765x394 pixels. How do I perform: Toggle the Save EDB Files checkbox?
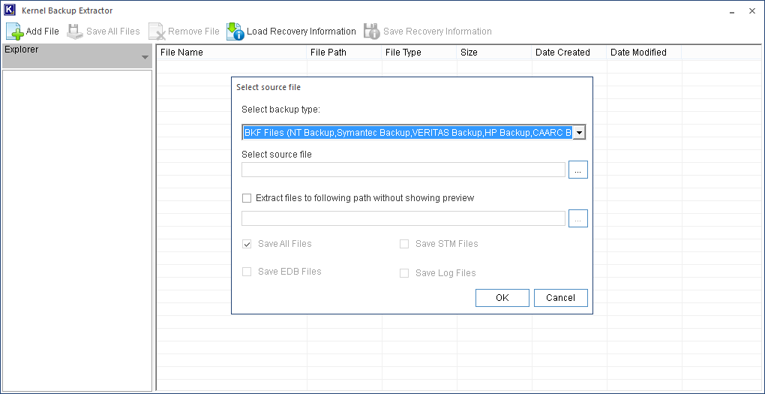247,272
